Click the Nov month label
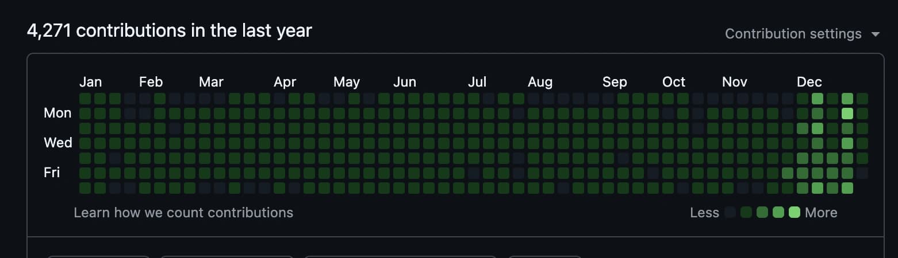This screenshot has height=258, width=898. pos(735,82)
